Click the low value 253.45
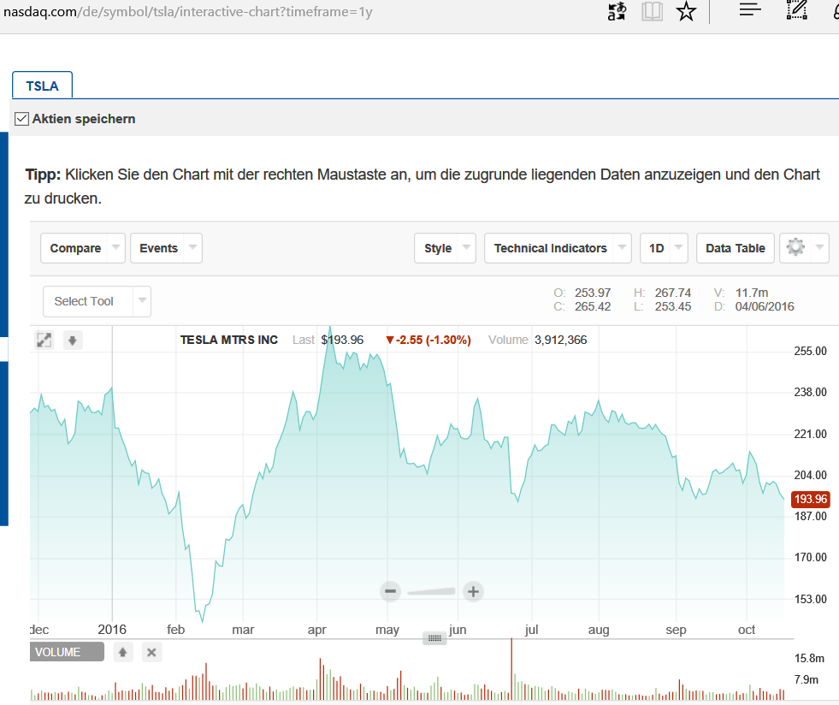The height and width of the screenshot is (705, 839). point(672,306)
